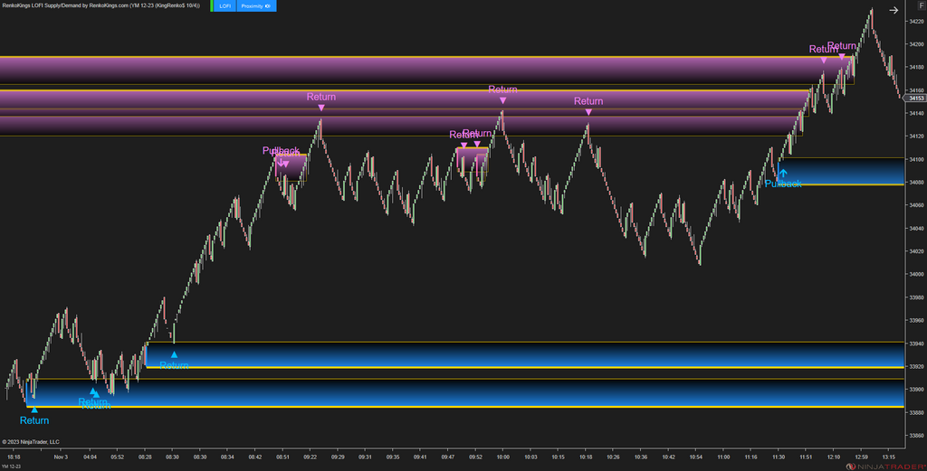This screenshot has width=927, height=471.
Task: Toggle the Proximity sound alert button
Action: (x=256, y=6)
